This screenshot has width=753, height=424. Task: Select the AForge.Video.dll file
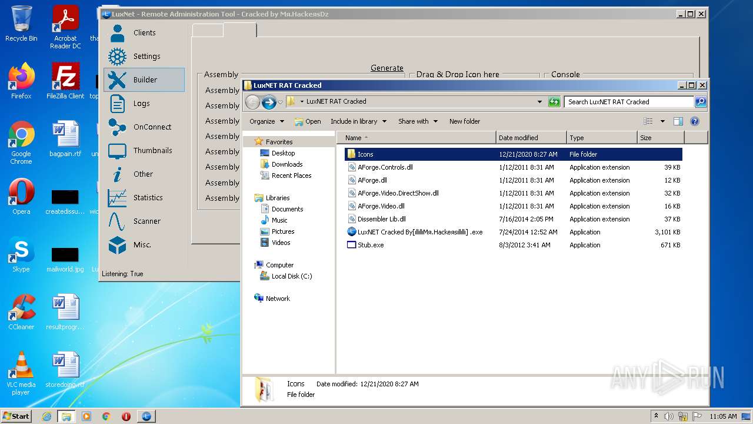coord(513,206)
